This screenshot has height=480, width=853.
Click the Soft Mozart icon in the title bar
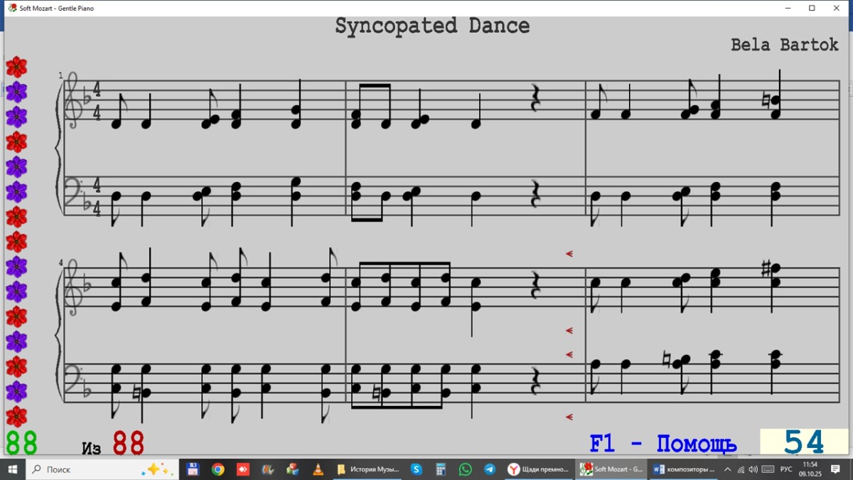[12, 8]
